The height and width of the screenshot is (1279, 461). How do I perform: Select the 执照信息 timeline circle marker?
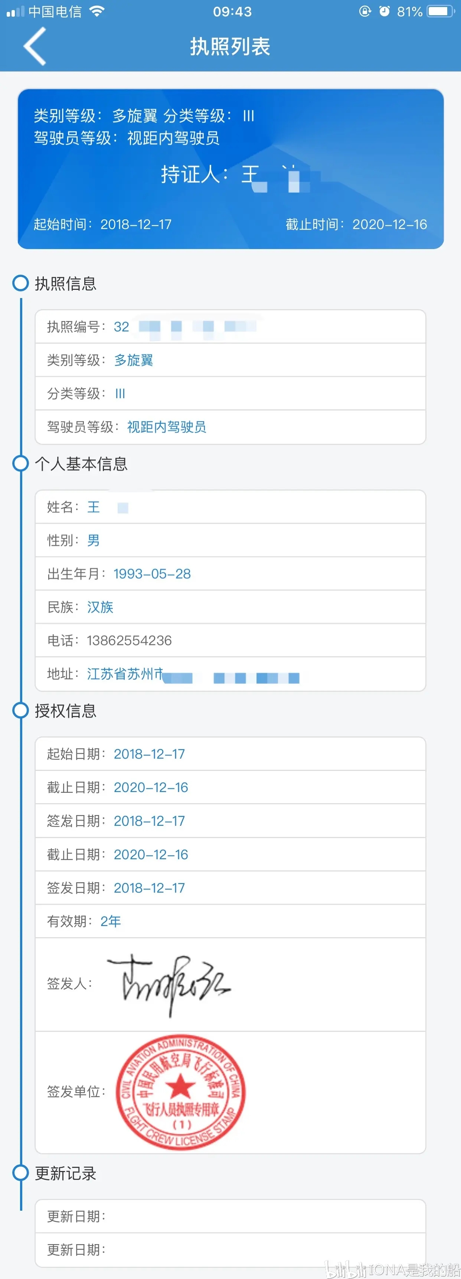[20, 283]
